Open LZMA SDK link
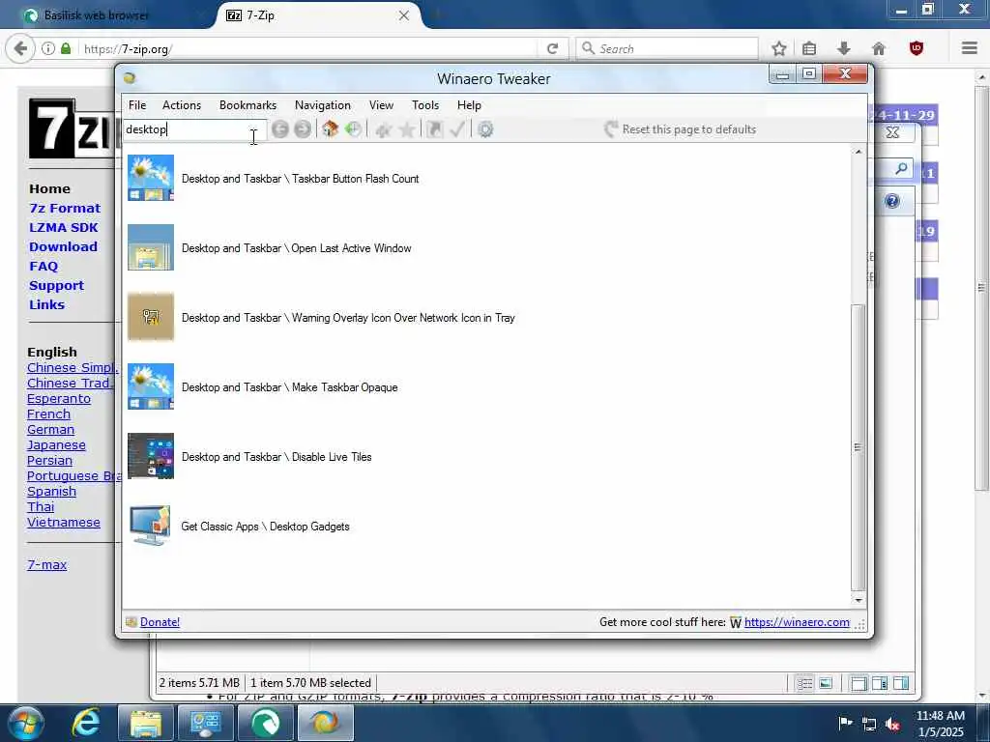 click(64, 228)
